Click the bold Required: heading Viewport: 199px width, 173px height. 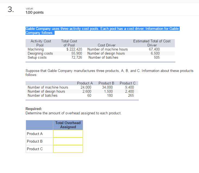click(34, 109)
